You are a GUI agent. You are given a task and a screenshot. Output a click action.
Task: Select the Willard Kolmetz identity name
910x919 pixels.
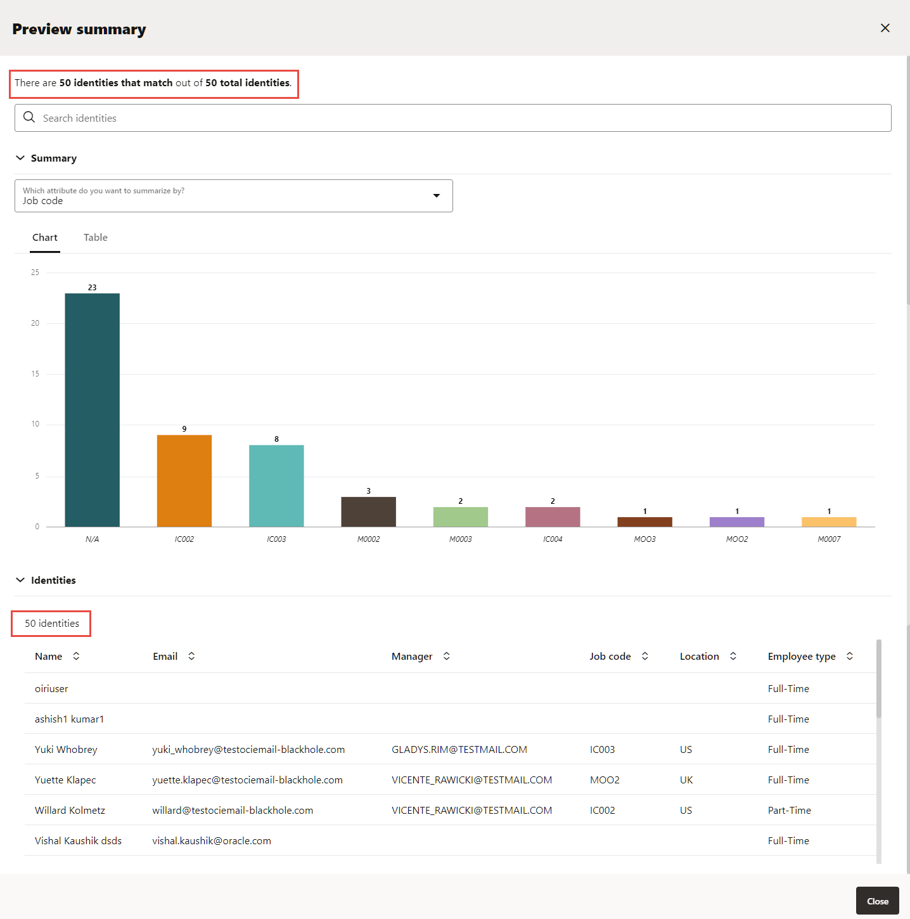[70, 810]
